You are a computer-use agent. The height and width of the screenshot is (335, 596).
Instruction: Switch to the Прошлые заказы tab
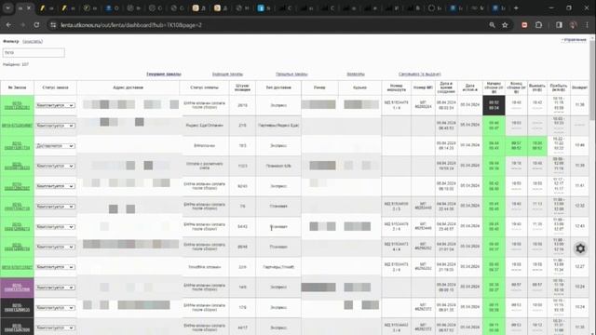point(291,74)
